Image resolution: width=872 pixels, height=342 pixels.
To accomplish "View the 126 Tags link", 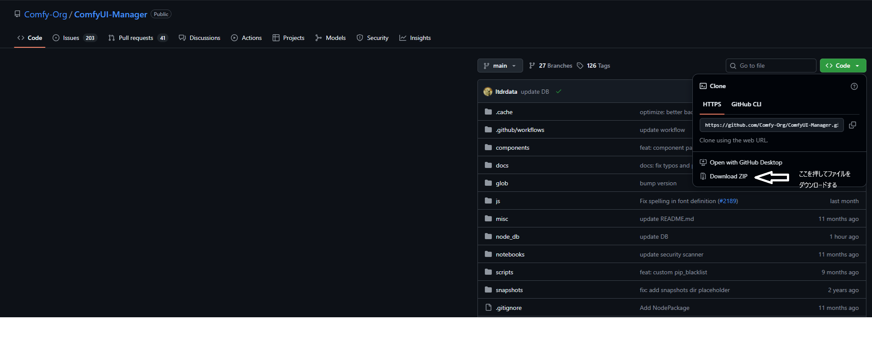I will point(593,66).
